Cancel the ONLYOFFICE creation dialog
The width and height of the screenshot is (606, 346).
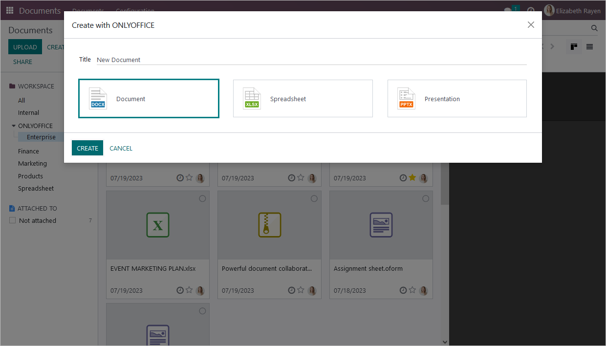pos(120,148)
